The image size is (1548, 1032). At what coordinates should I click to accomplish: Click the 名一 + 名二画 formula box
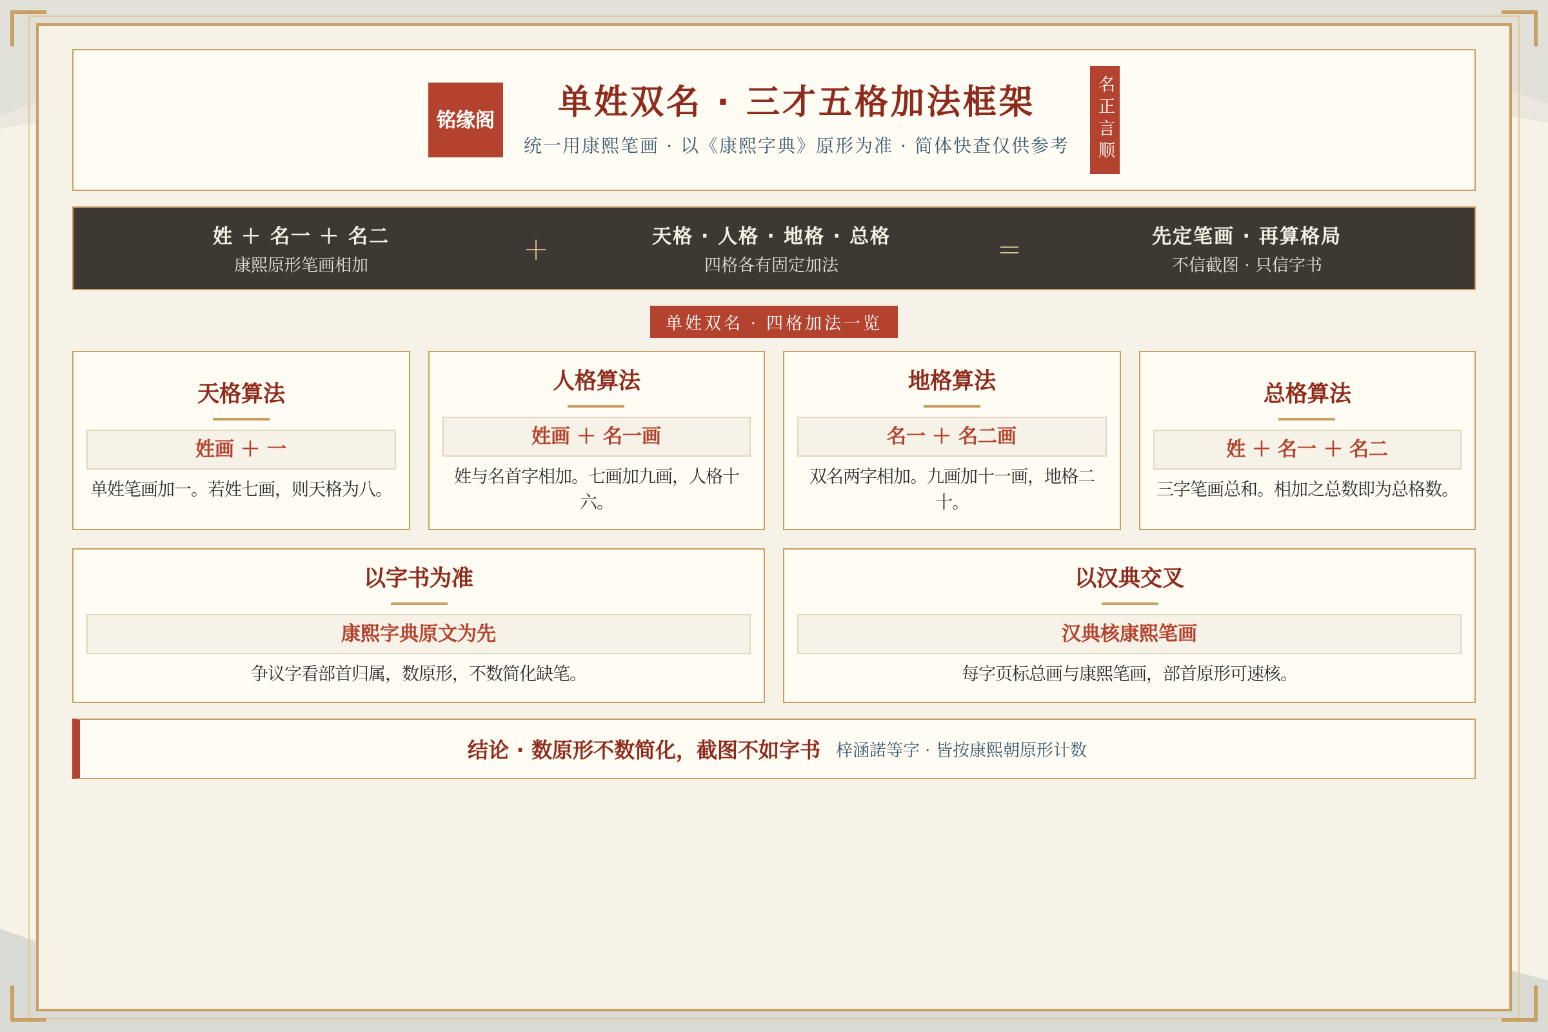click(x=952, y=437)
